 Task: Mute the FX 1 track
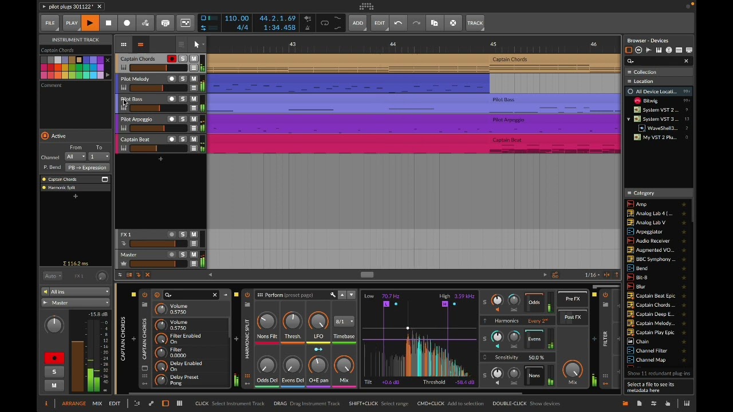(x=194, y=234)
